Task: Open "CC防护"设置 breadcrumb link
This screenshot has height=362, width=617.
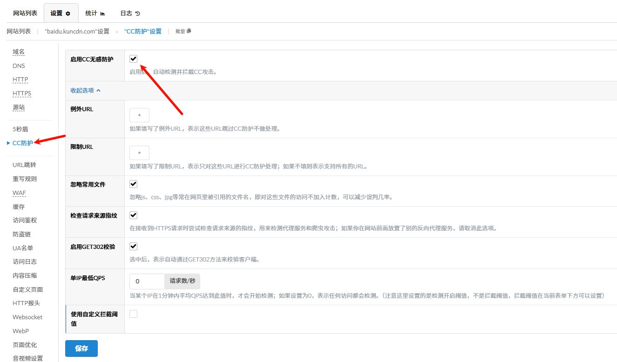Action: click(143, 31)
